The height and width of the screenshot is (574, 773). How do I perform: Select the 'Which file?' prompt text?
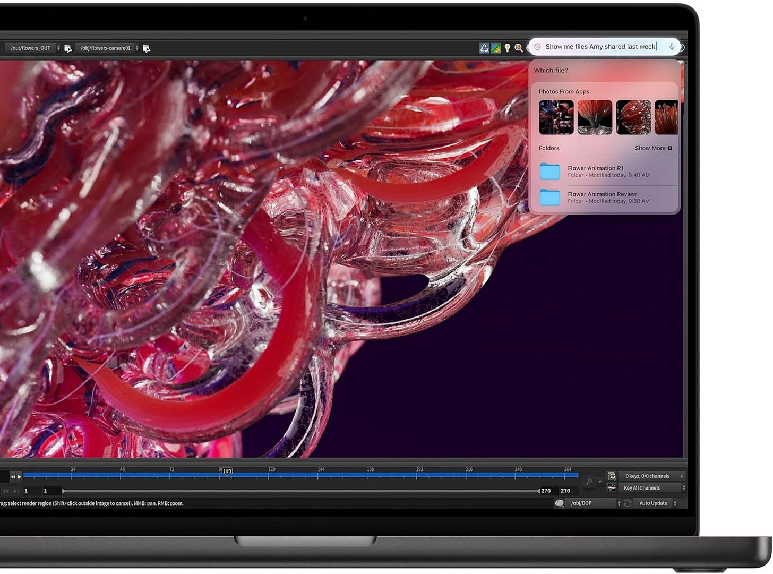click(551, 70)
